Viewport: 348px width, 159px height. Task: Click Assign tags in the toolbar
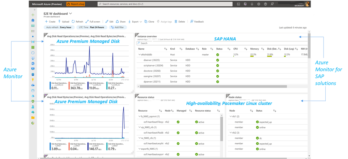coord(164,22)
